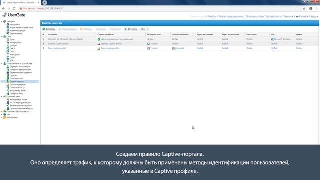This screenshot has height=180, width=320.
Task: Collapse Политики сети tree node
Action: click(2, 96)
